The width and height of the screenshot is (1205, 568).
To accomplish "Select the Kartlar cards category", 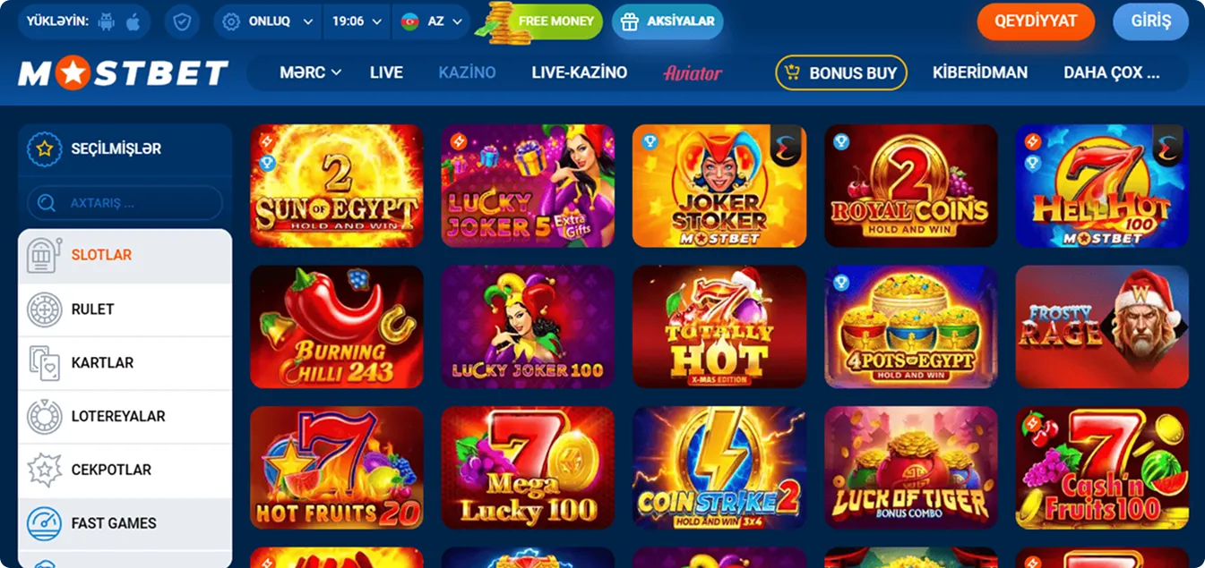I will click(x=125, y=363).
